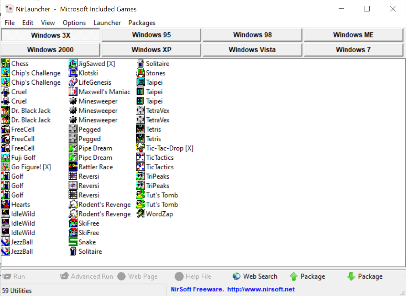The image size is (406, 296).
Task: Open the nirsoft.net website link
Action: tap(261, 289)
